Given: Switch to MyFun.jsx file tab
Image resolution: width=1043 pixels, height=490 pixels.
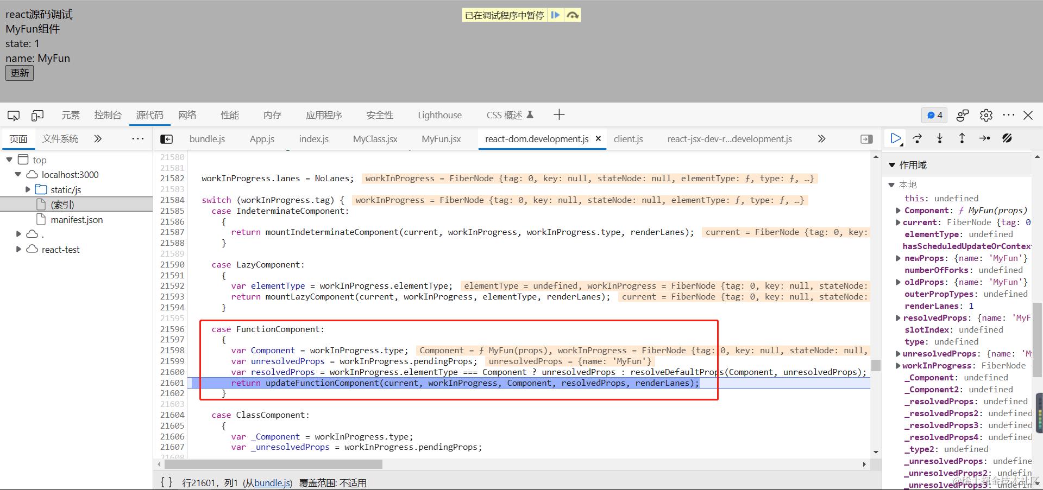Looking at the screenshot, I should (x=441, y=139).
